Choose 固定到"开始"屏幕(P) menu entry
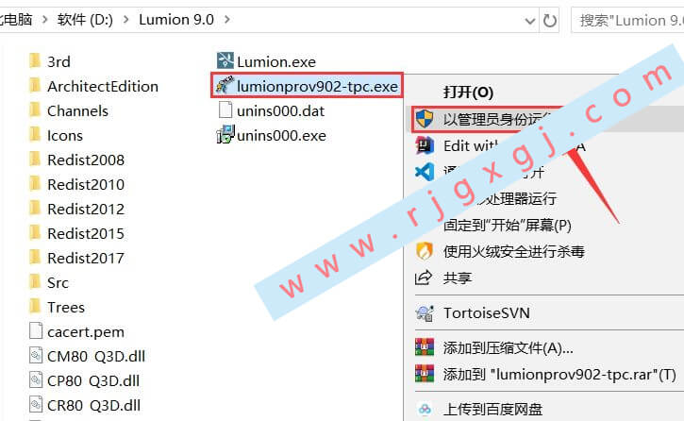 point(508,225)
